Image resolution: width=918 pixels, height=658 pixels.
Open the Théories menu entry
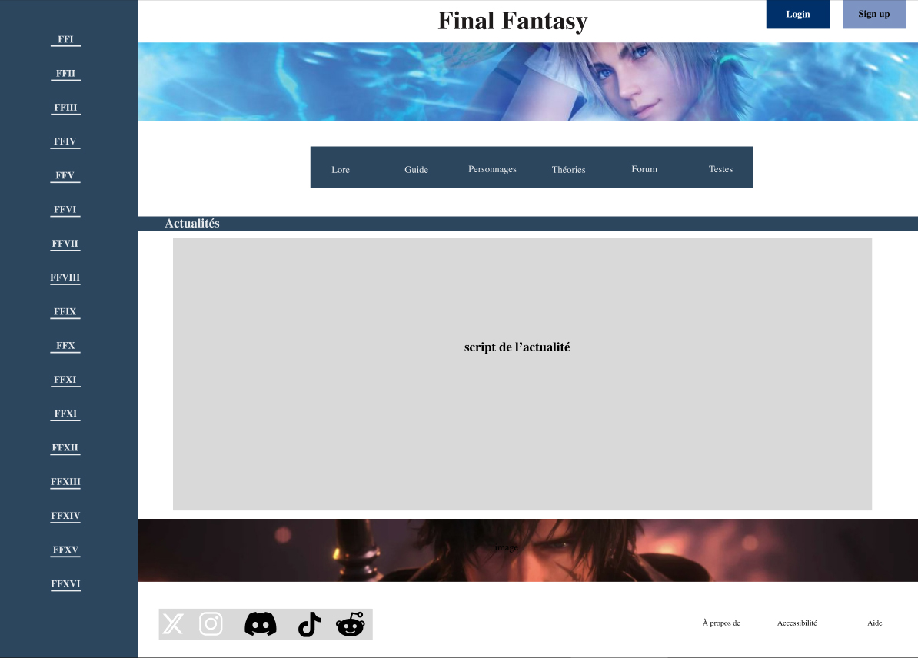coord(568,170)
